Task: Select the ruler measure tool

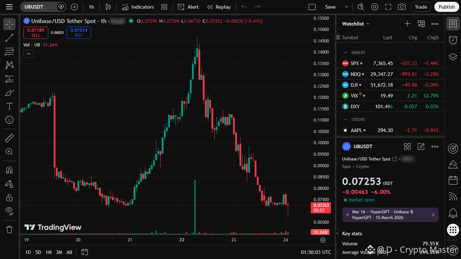Action: point(9,138)
